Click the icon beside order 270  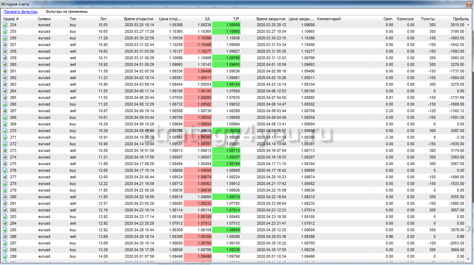[5, 131]
